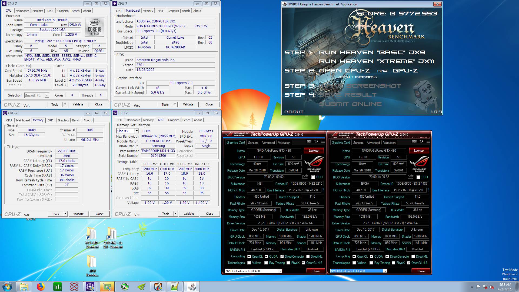Show hidden tray icons arrow
519x292 pixels.
pyautogui.click(x=472, y=287)
